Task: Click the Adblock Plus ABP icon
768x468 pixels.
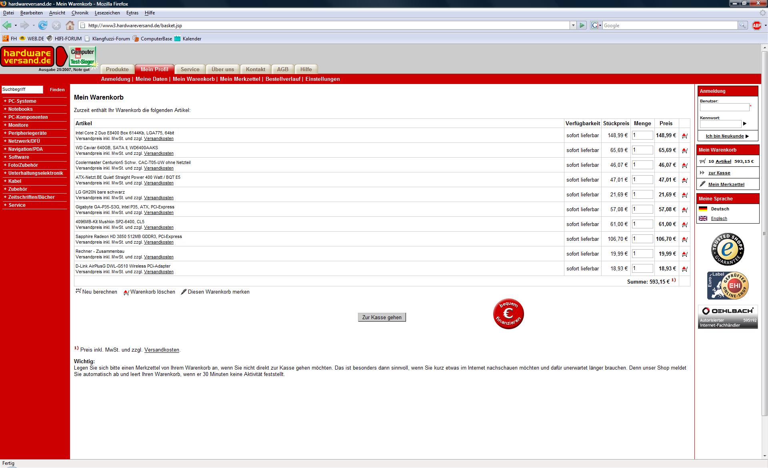Action: click(x=756, y=25)
